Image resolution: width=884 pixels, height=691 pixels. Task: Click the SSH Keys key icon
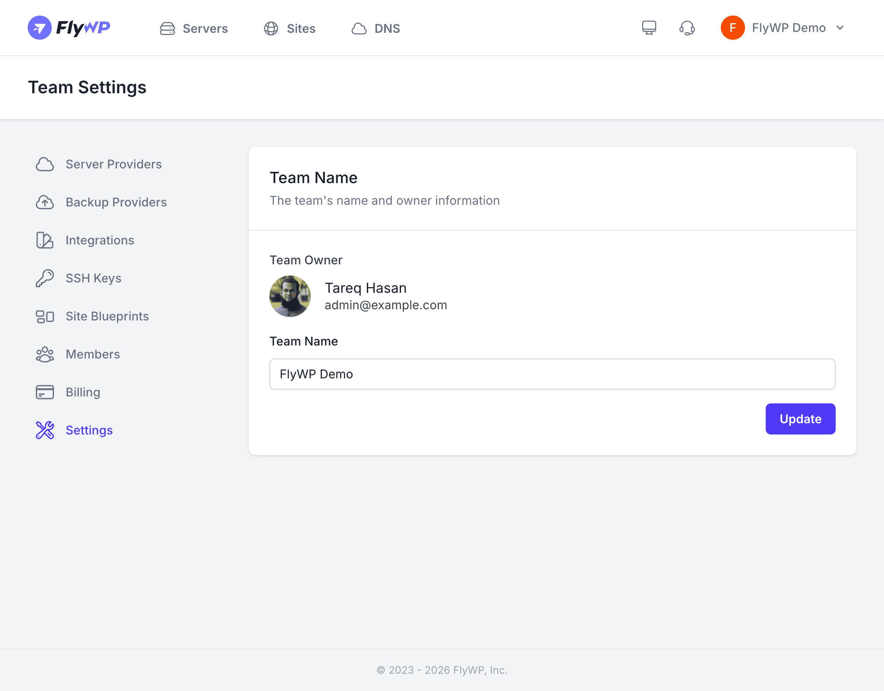(45, 278)
